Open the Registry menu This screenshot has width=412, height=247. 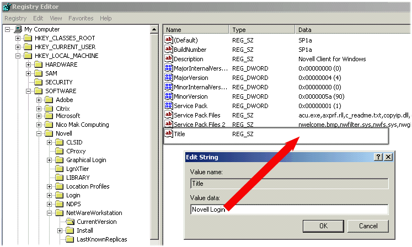point(15,18)
